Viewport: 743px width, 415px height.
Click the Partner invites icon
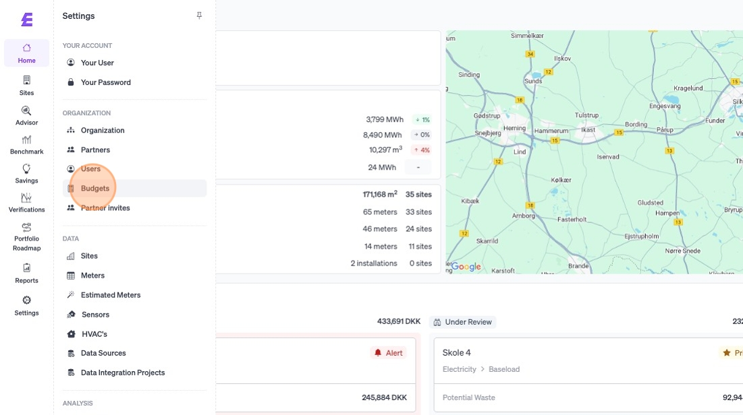tap(71, 207)
